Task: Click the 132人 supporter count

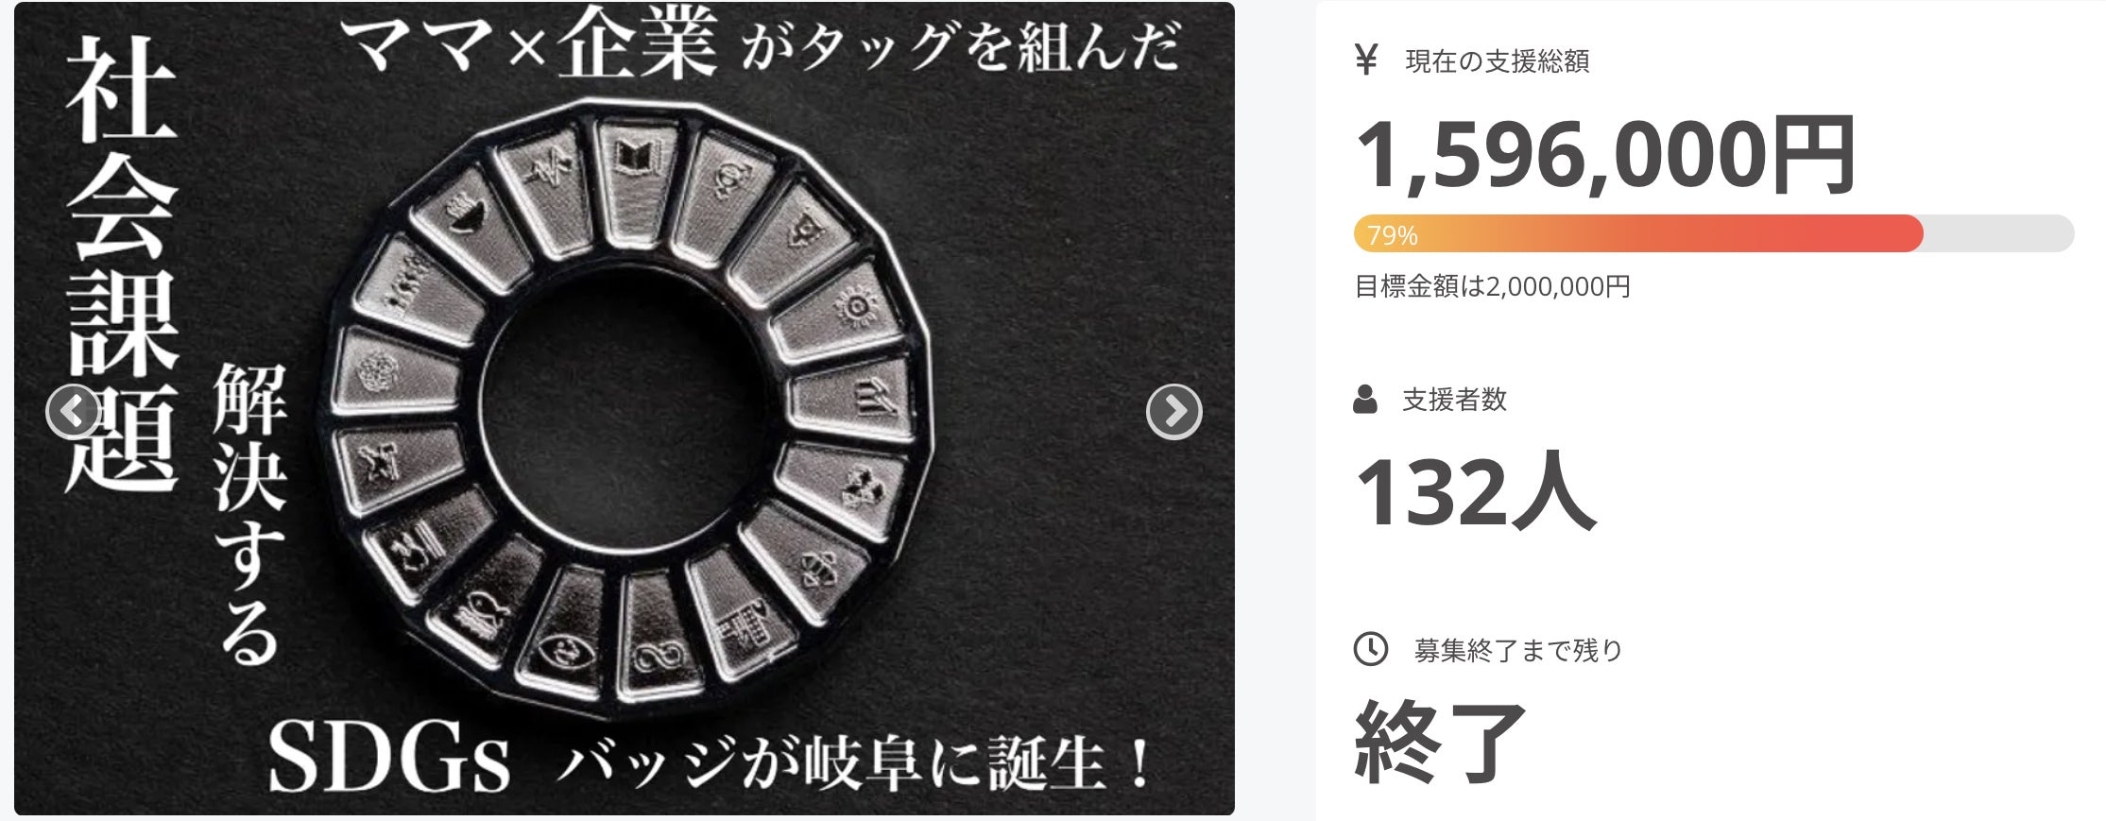Action: [1475, 492]
